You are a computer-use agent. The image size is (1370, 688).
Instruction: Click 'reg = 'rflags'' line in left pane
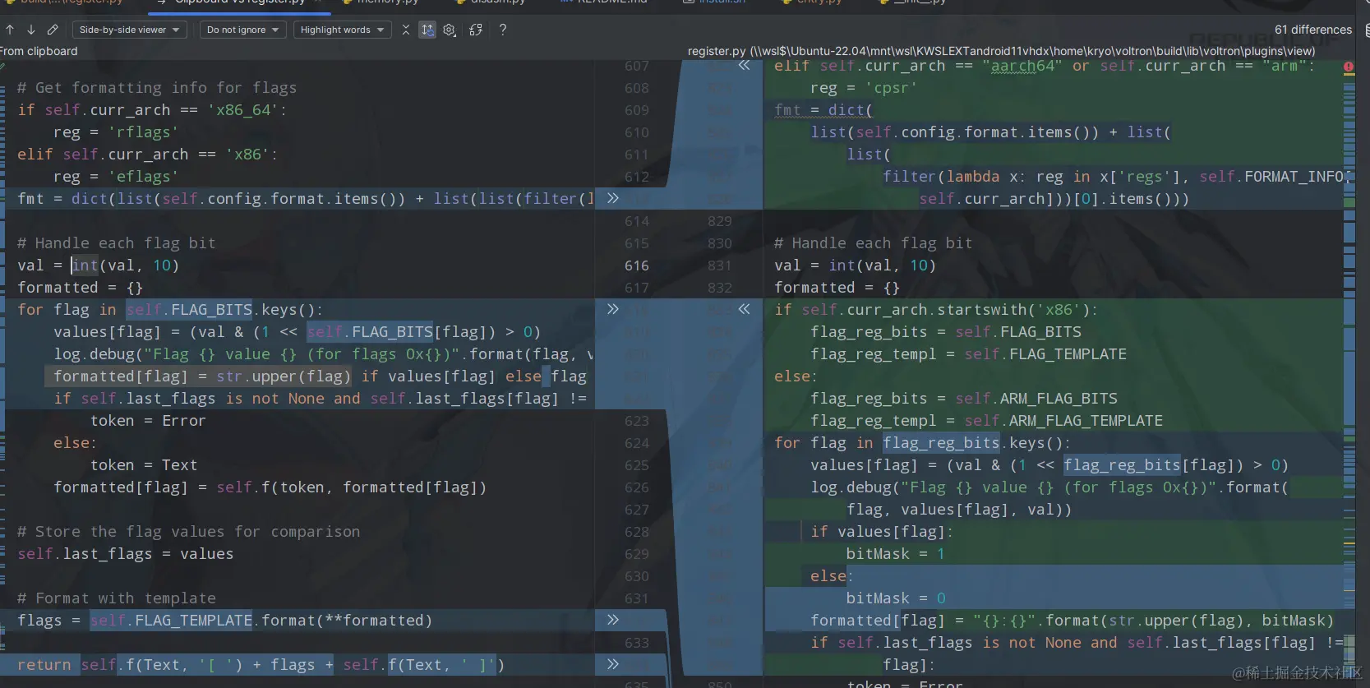tap(116, 132)
